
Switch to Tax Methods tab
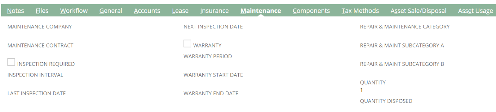[360, 11]
